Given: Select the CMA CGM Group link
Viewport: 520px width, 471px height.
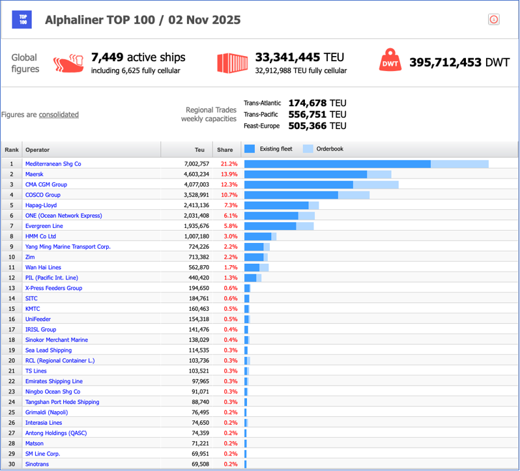Looking at the screenshot, I should [x=46, y=184].
